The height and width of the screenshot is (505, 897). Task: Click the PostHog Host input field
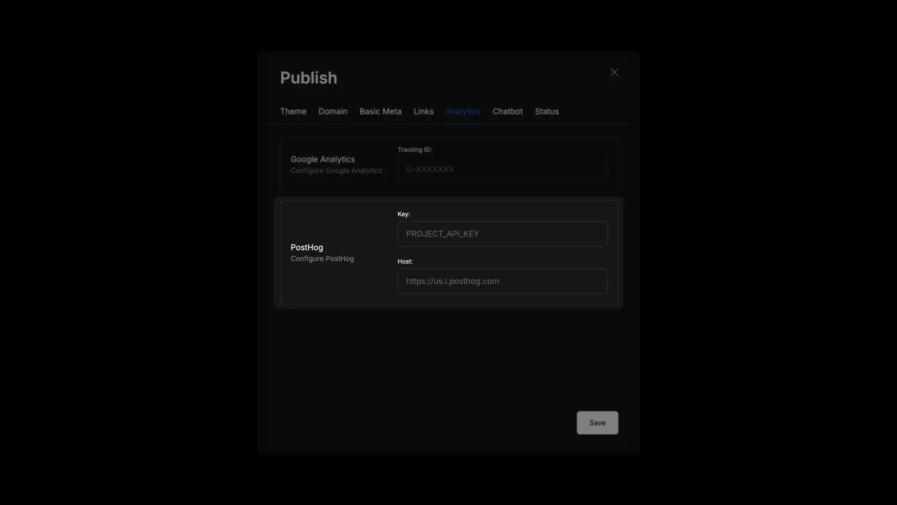[x=502, y=281]
